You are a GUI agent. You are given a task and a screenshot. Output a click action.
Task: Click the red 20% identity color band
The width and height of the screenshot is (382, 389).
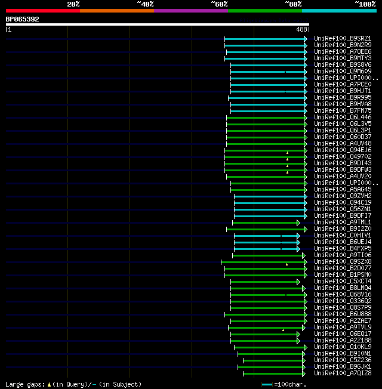(43, 11)
